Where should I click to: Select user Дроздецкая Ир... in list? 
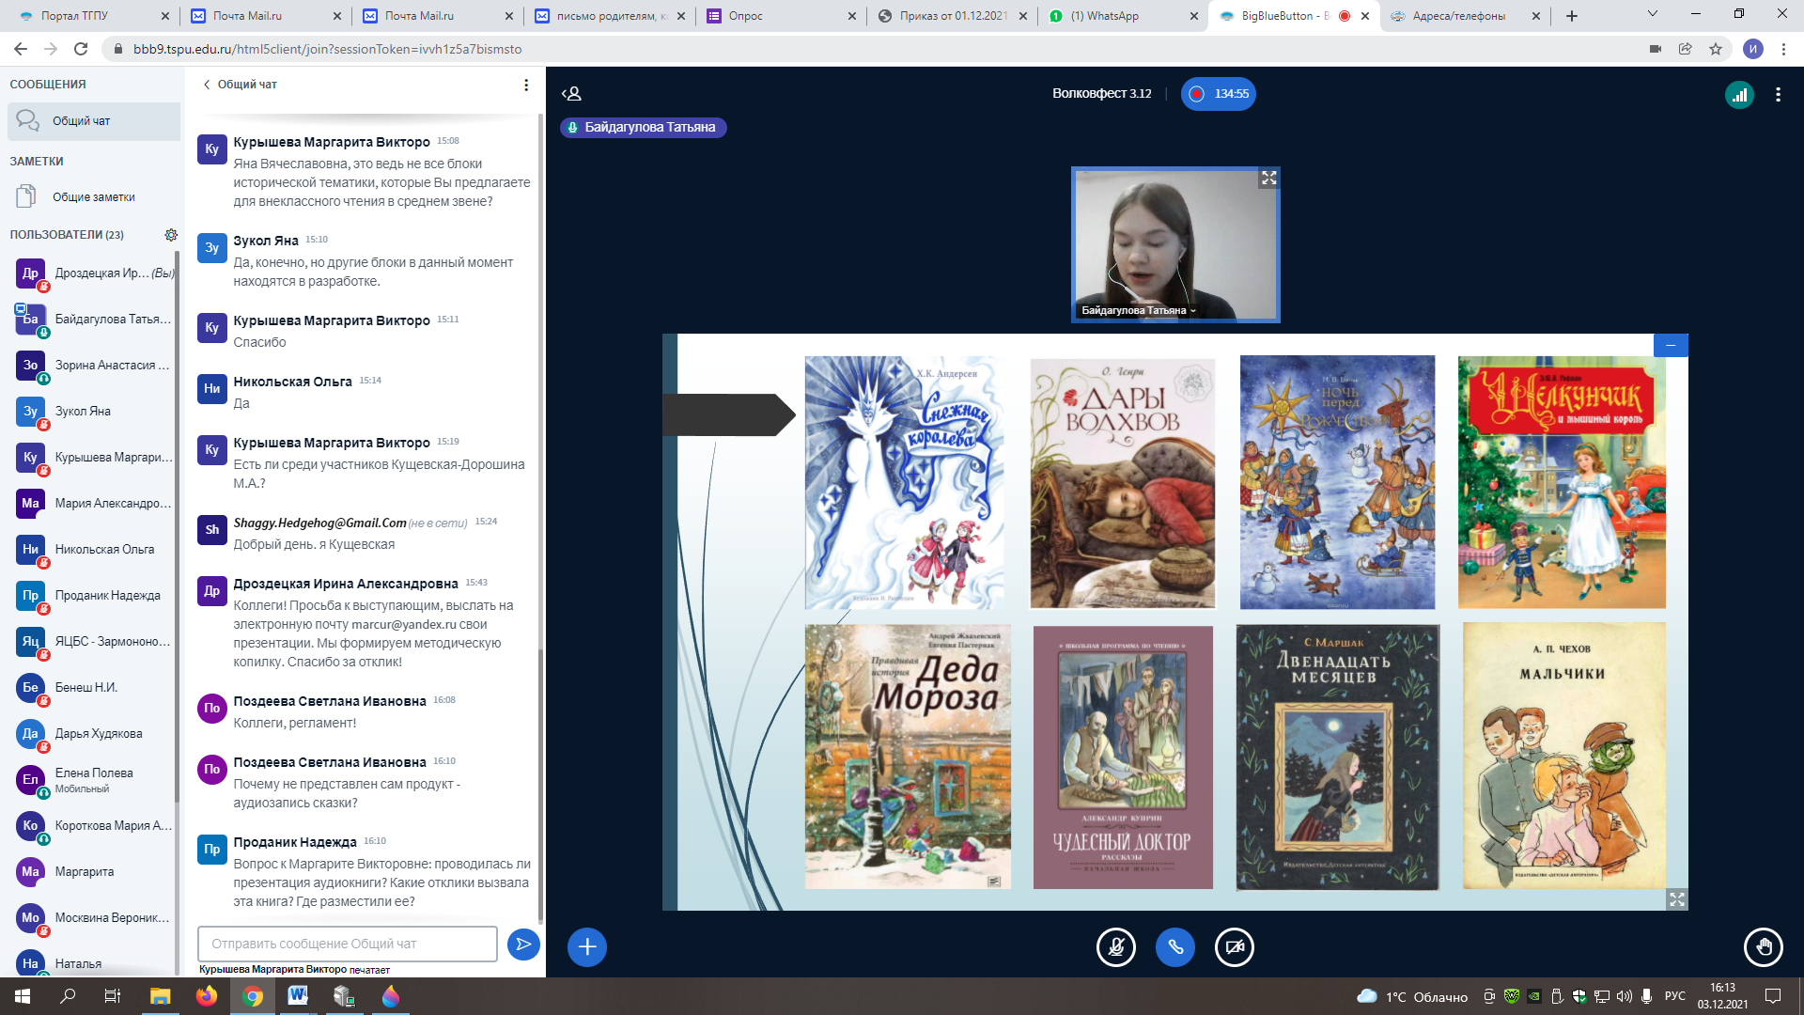(94, 273)
